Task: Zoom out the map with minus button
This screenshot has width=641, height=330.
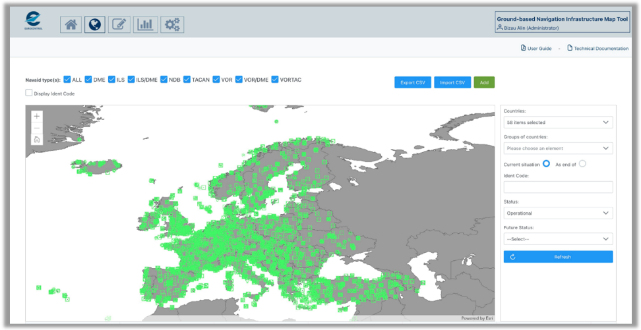Action: pos(37,128)
